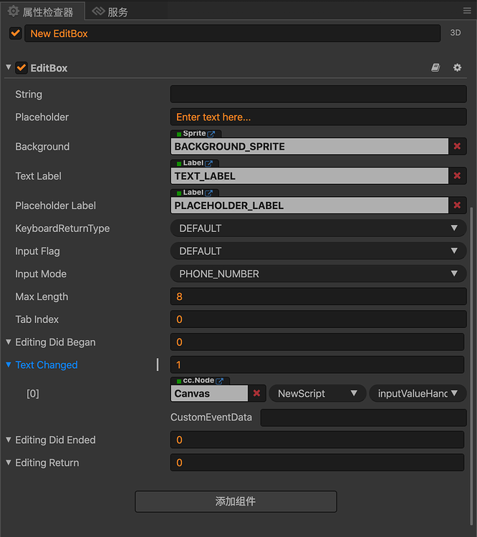Remove the BACKGROUND_SPRITE reference
477x537 pixels.
point(457,147)
